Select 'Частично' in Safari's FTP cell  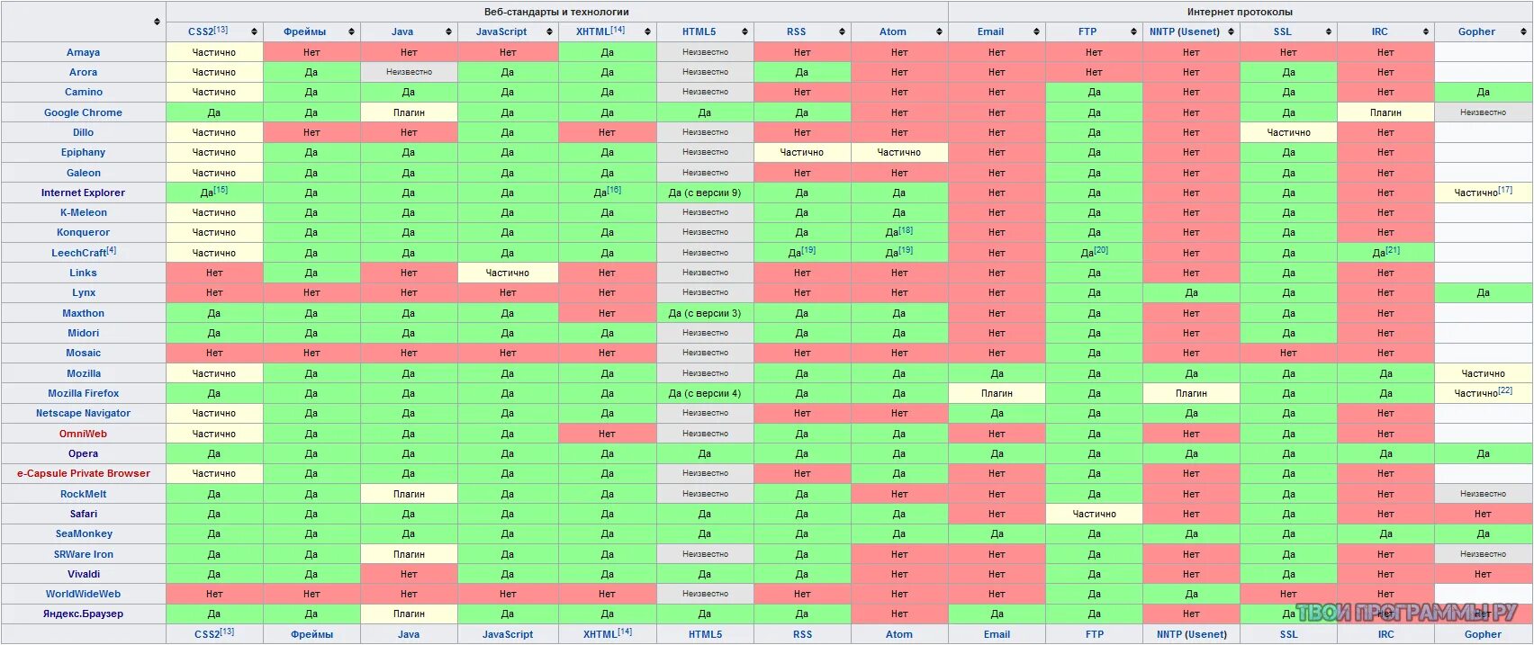tap(1094, 514)
